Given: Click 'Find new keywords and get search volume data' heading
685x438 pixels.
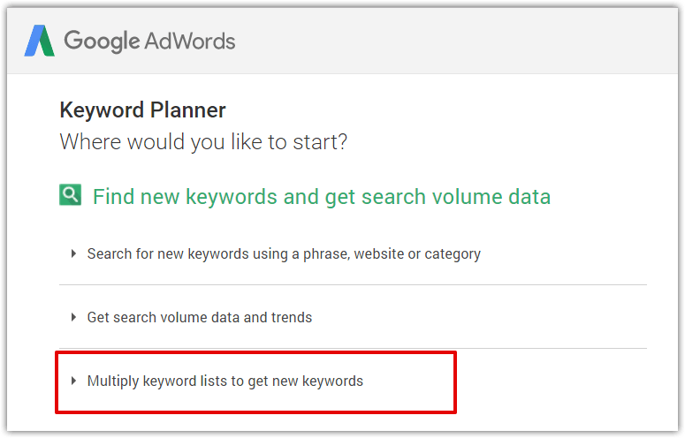Looking at the screenshot, I should click(x=322, y=197).
